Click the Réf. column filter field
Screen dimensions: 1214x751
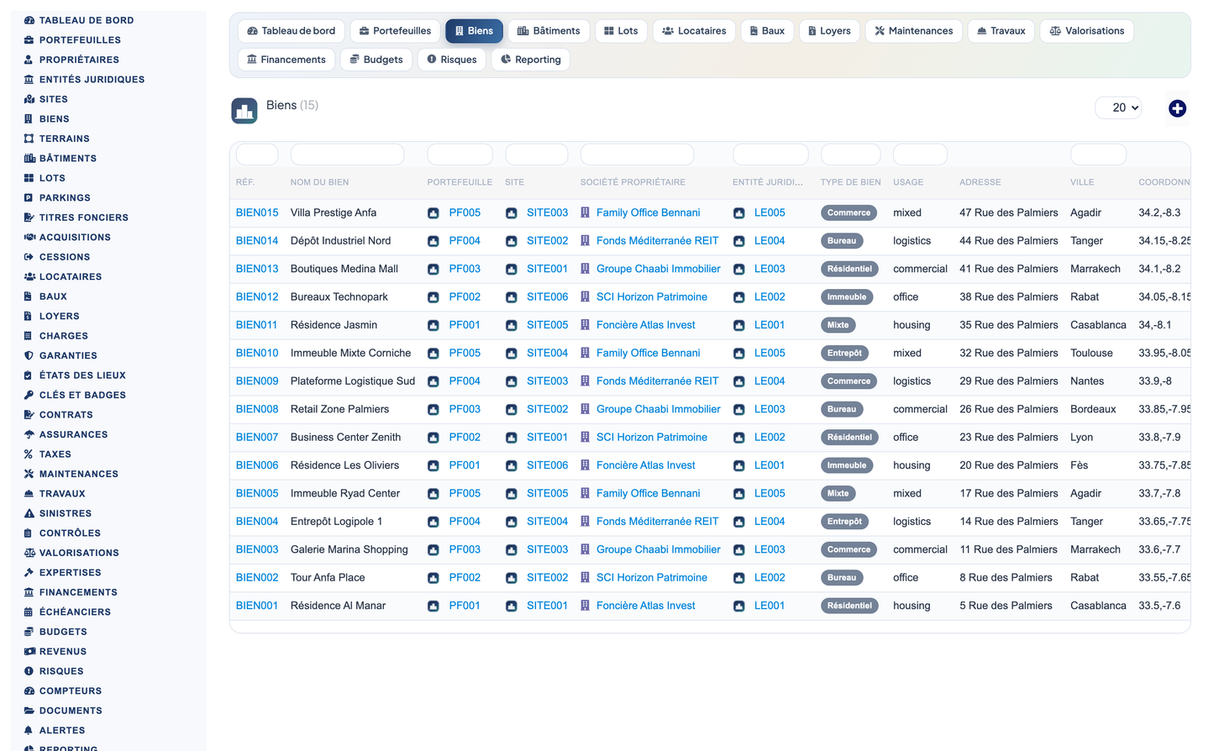pos(257,155)
